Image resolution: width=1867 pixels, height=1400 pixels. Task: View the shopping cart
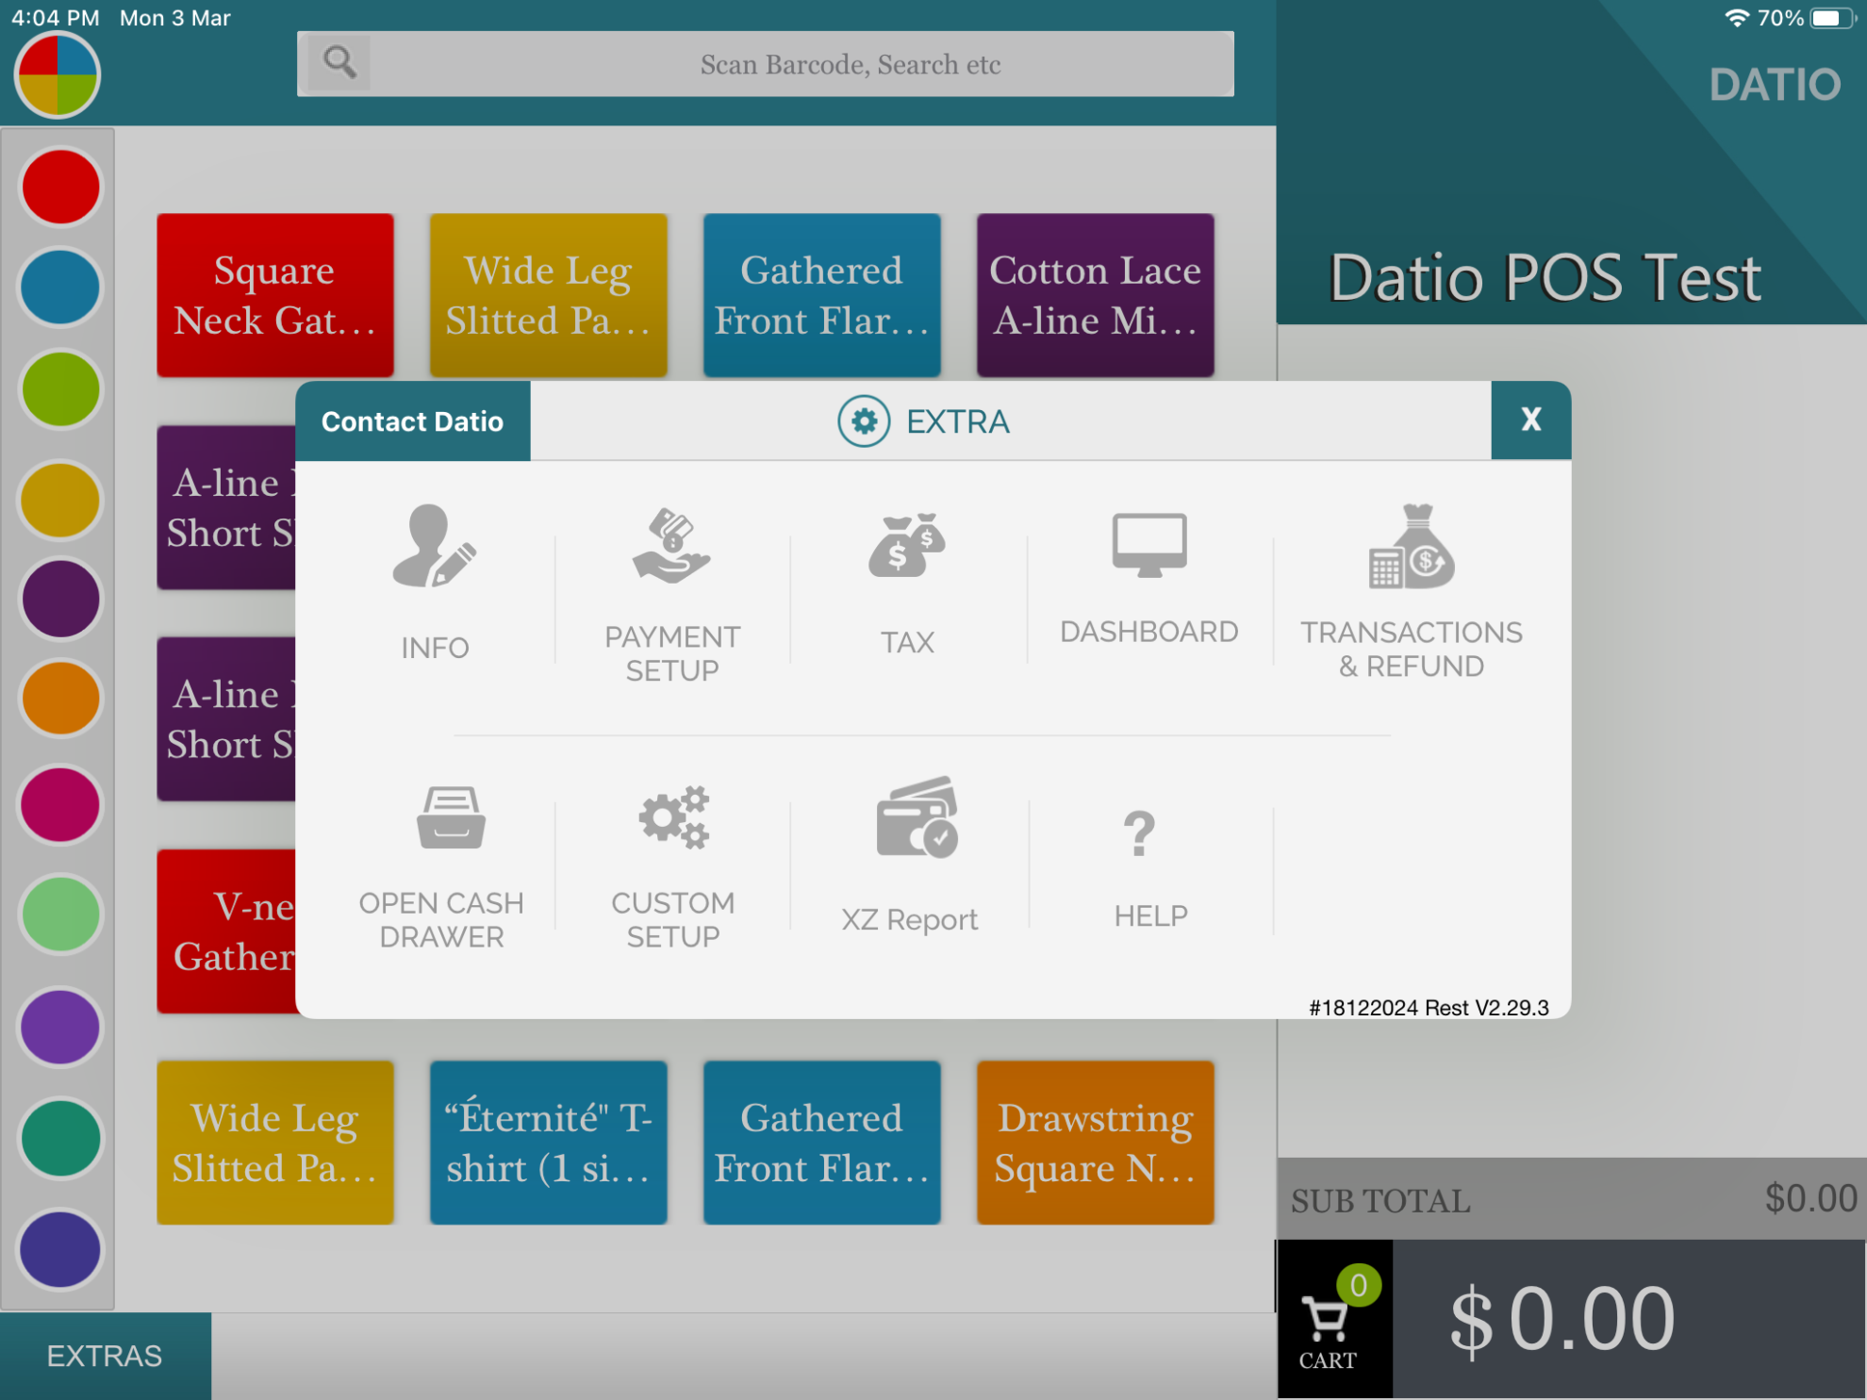click(x=1332, y=1318)
